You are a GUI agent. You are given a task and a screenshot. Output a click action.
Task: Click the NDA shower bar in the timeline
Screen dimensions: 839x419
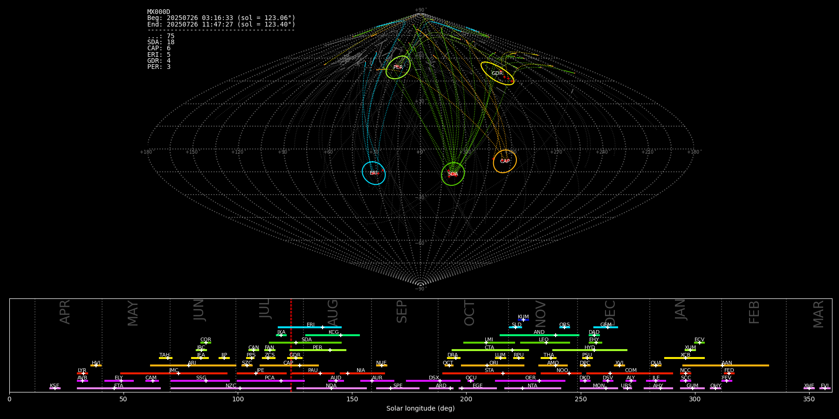coord(331,388)
